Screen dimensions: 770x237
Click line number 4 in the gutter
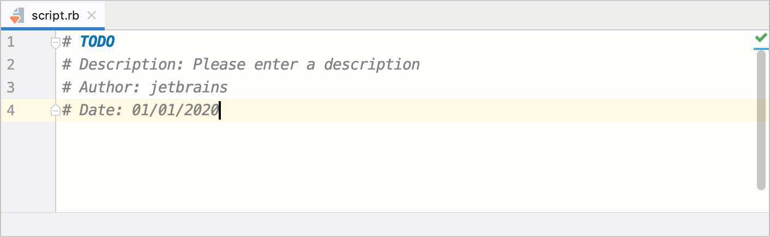[11, 110]
